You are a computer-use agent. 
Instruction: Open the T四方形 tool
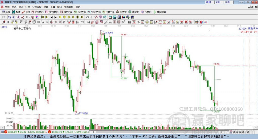point(80,12)
